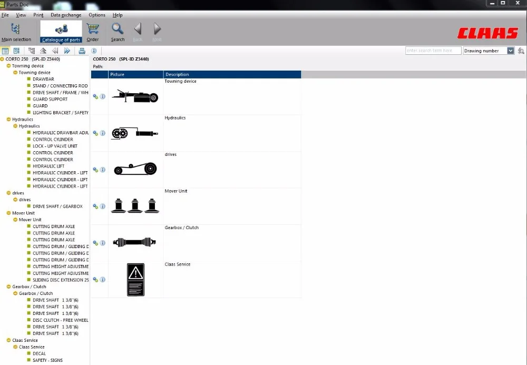This screenshot has height=365, width=527.
Task: Click the info icon in Hydraulics table row
Action: [x=103, y=133]
